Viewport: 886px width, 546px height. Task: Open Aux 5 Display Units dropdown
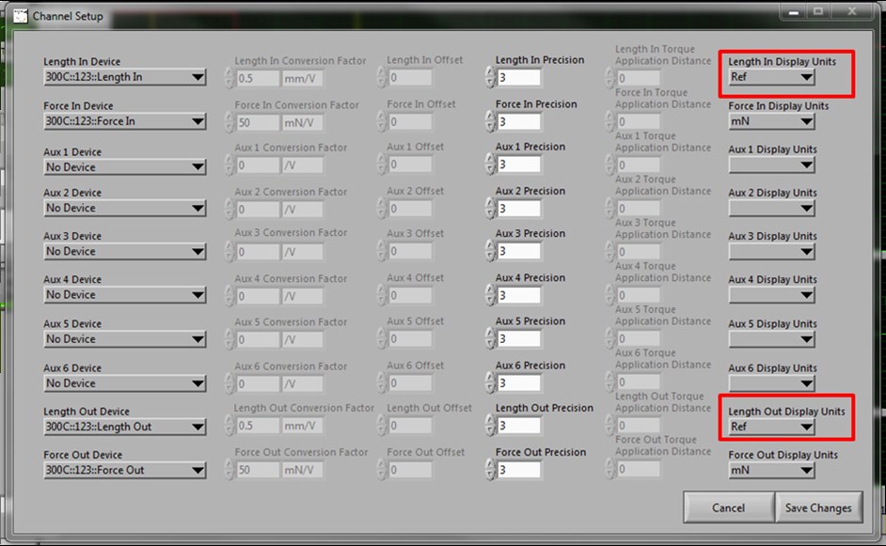[x=771, y=338]
